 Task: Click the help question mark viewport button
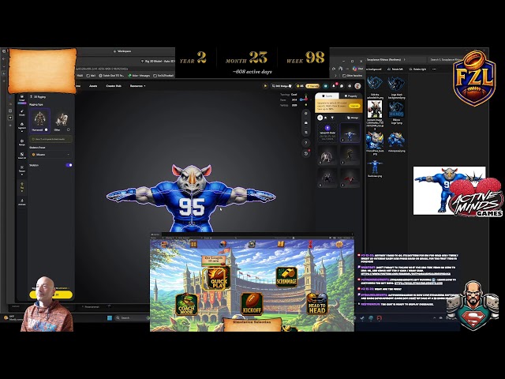click(306, 143)
